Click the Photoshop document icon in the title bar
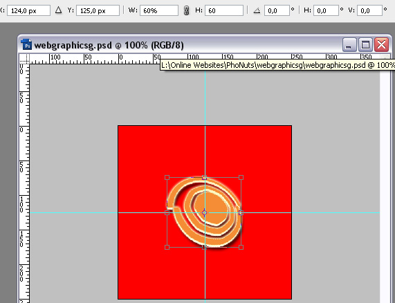This screenshot has width=395, height=303. point(26,44)
